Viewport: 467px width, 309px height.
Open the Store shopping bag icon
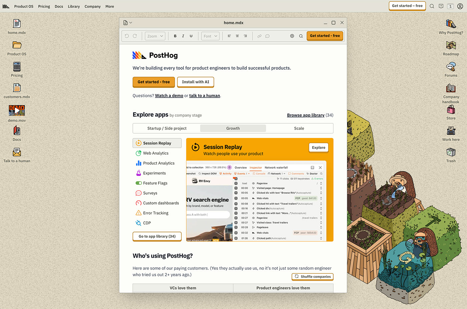[x=451, y=110]
